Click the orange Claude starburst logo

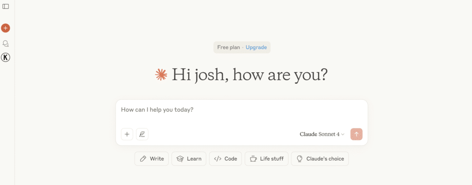pos(161,75)
